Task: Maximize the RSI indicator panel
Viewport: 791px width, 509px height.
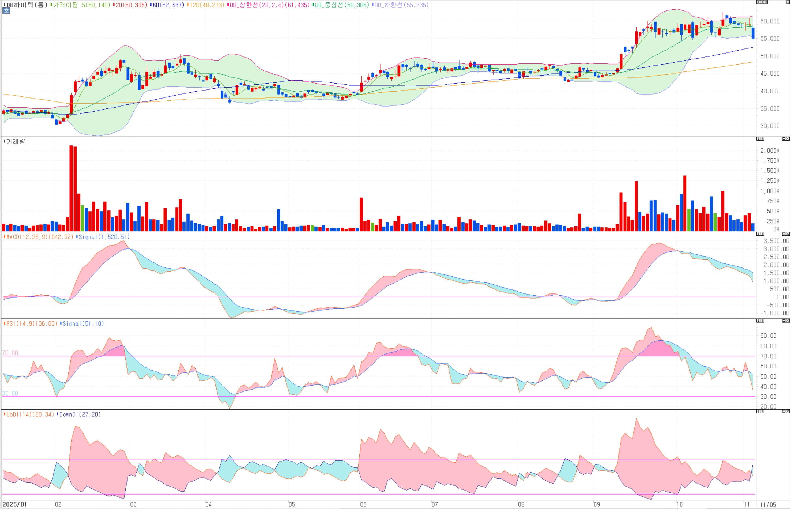Action: (x=784, y=321)
